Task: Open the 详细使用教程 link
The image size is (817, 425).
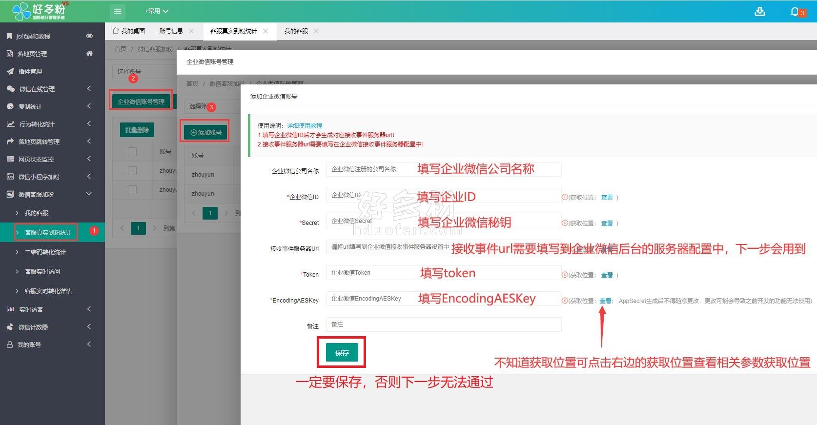Action: tap(305, 125)
